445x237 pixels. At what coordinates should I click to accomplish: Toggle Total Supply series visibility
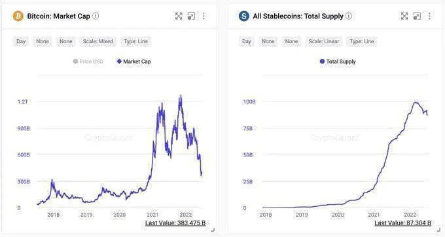(338, 62)
